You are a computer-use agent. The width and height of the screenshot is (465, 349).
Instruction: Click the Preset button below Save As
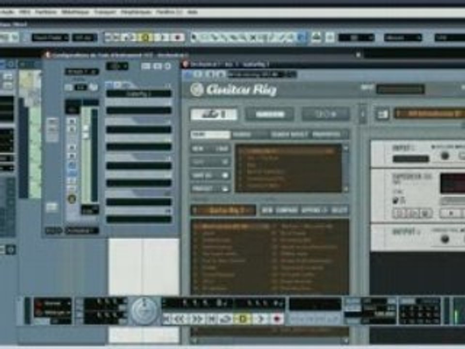pos(210,189)
